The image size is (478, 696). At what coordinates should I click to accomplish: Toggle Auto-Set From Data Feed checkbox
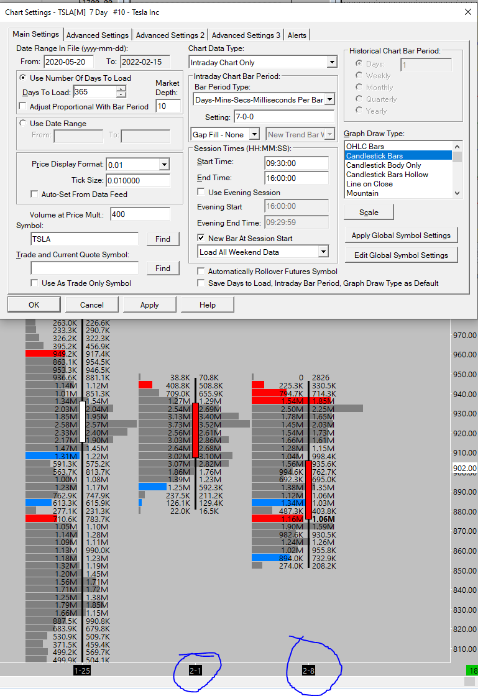(x=34, y=194)
